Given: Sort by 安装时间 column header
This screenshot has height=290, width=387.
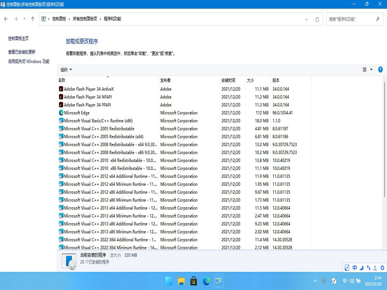Looking at the screenshot, I should 232,80.
